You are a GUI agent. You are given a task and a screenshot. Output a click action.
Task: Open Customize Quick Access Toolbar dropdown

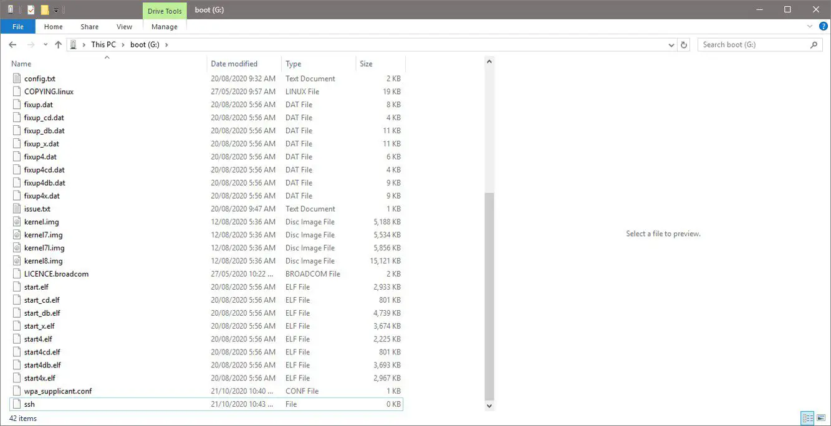(56, 10)
